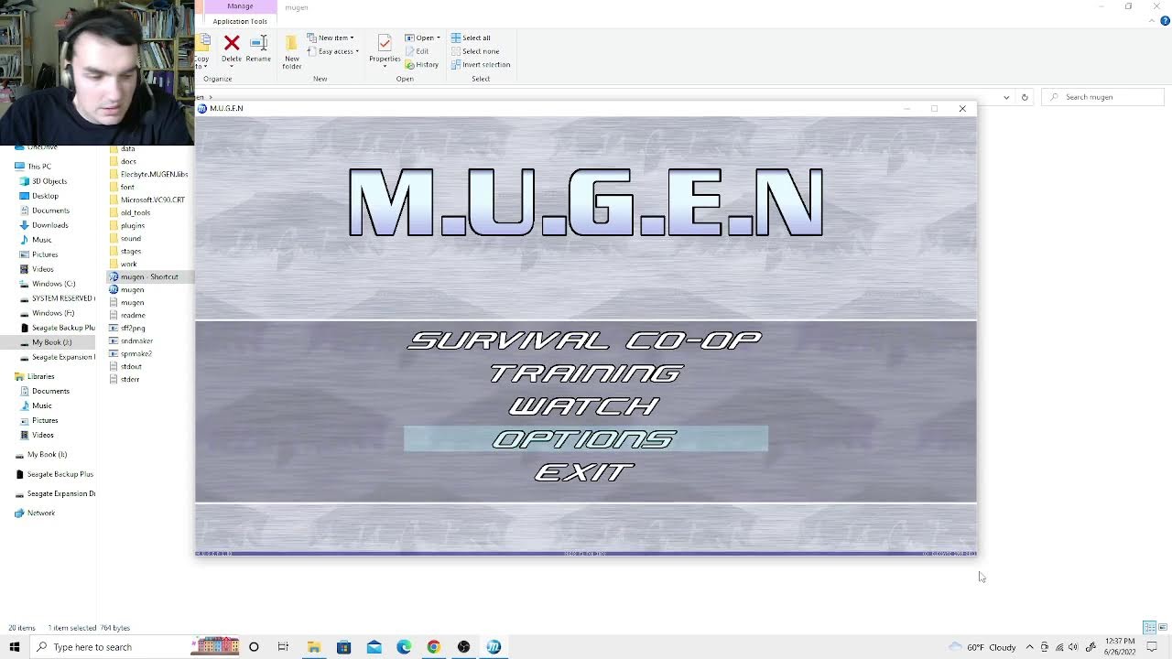1172x659 pixels.
Task: Open Microsoft Edge from the taskbar
Action: point(404,647)
